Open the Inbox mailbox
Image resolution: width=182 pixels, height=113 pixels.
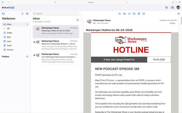(15, 24)
